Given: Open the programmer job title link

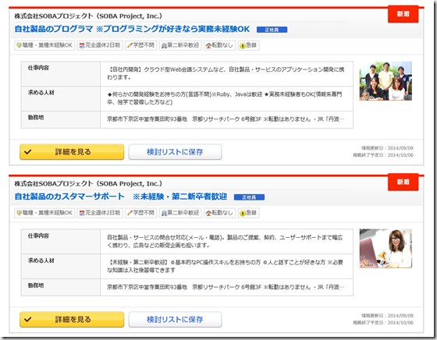Looking at the screenshot, I should (132, 29).
